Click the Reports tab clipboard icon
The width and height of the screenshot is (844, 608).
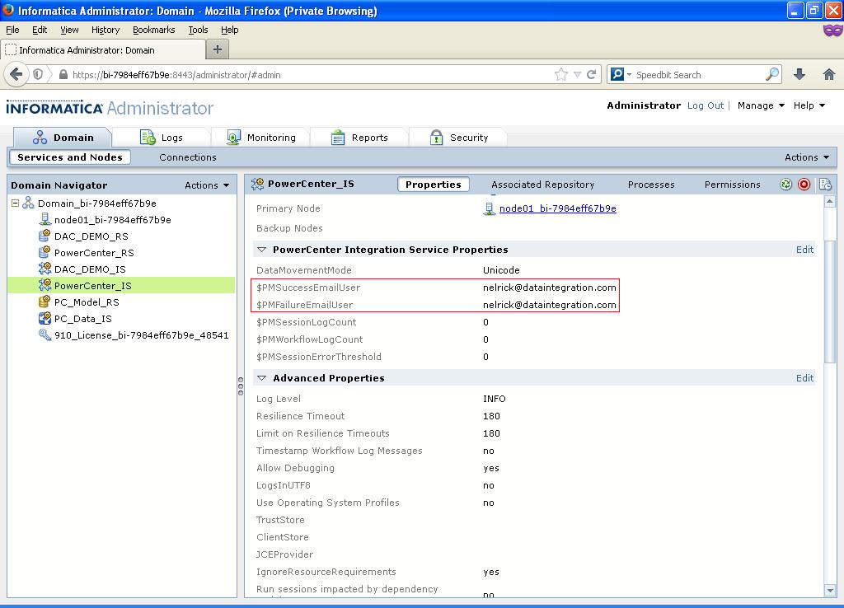click(337, 138)
